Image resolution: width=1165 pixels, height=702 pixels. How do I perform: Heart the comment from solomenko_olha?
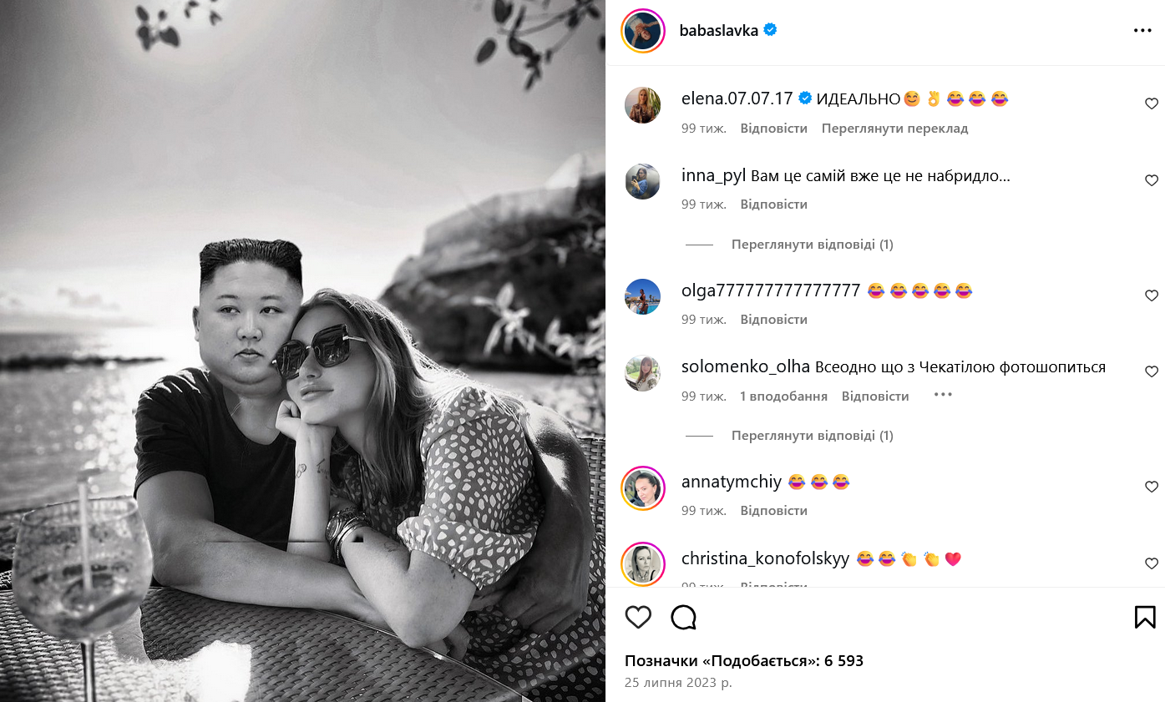(x=1152, y=371)
